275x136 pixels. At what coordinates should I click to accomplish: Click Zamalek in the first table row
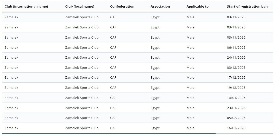11,17
